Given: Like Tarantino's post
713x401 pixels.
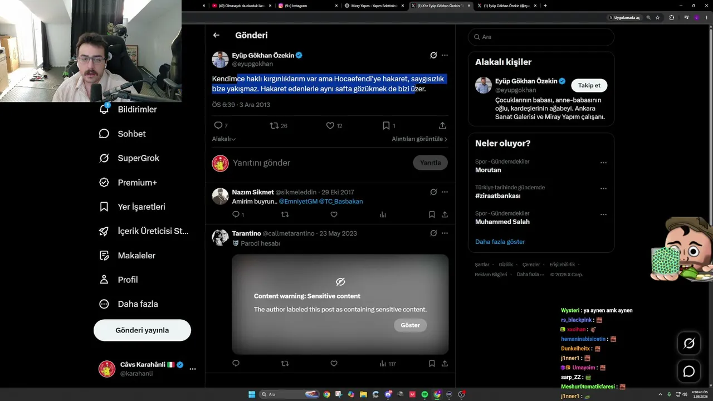Looking at the screenshot, I should coord(334,364).
